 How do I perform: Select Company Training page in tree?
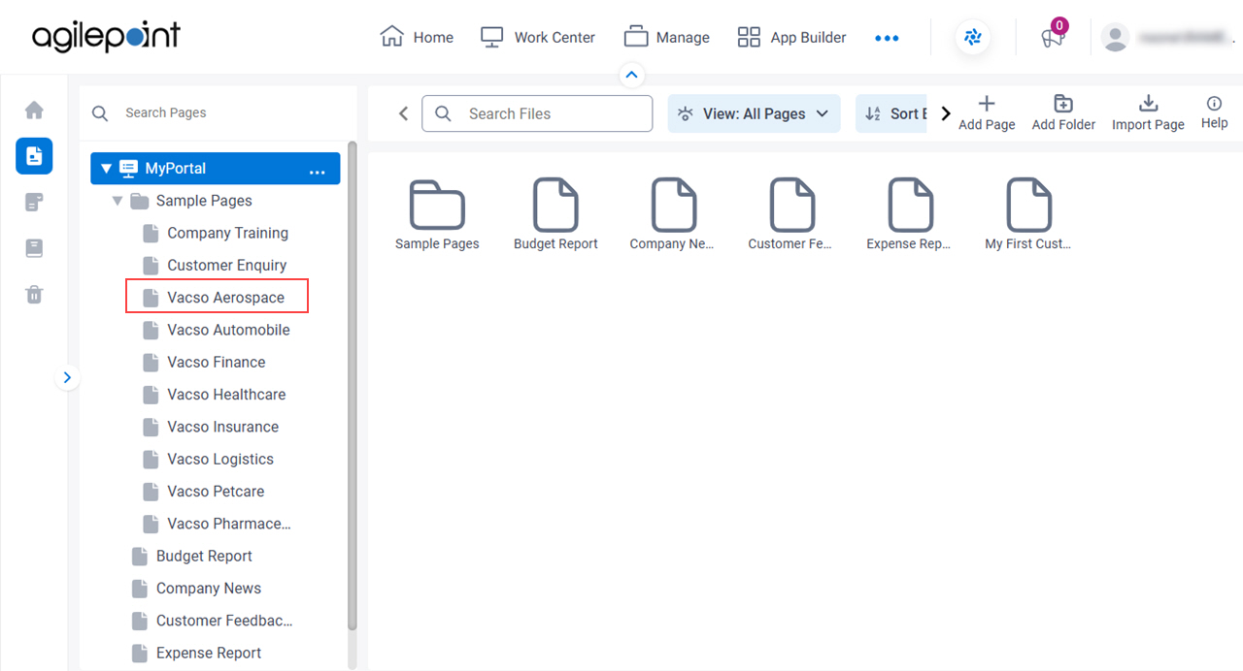click(216, 233)
